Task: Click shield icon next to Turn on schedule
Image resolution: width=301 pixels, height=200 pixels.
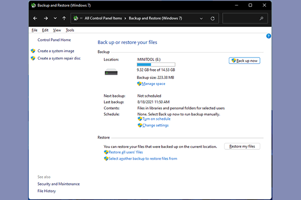Action: click(x=140, y=119)
